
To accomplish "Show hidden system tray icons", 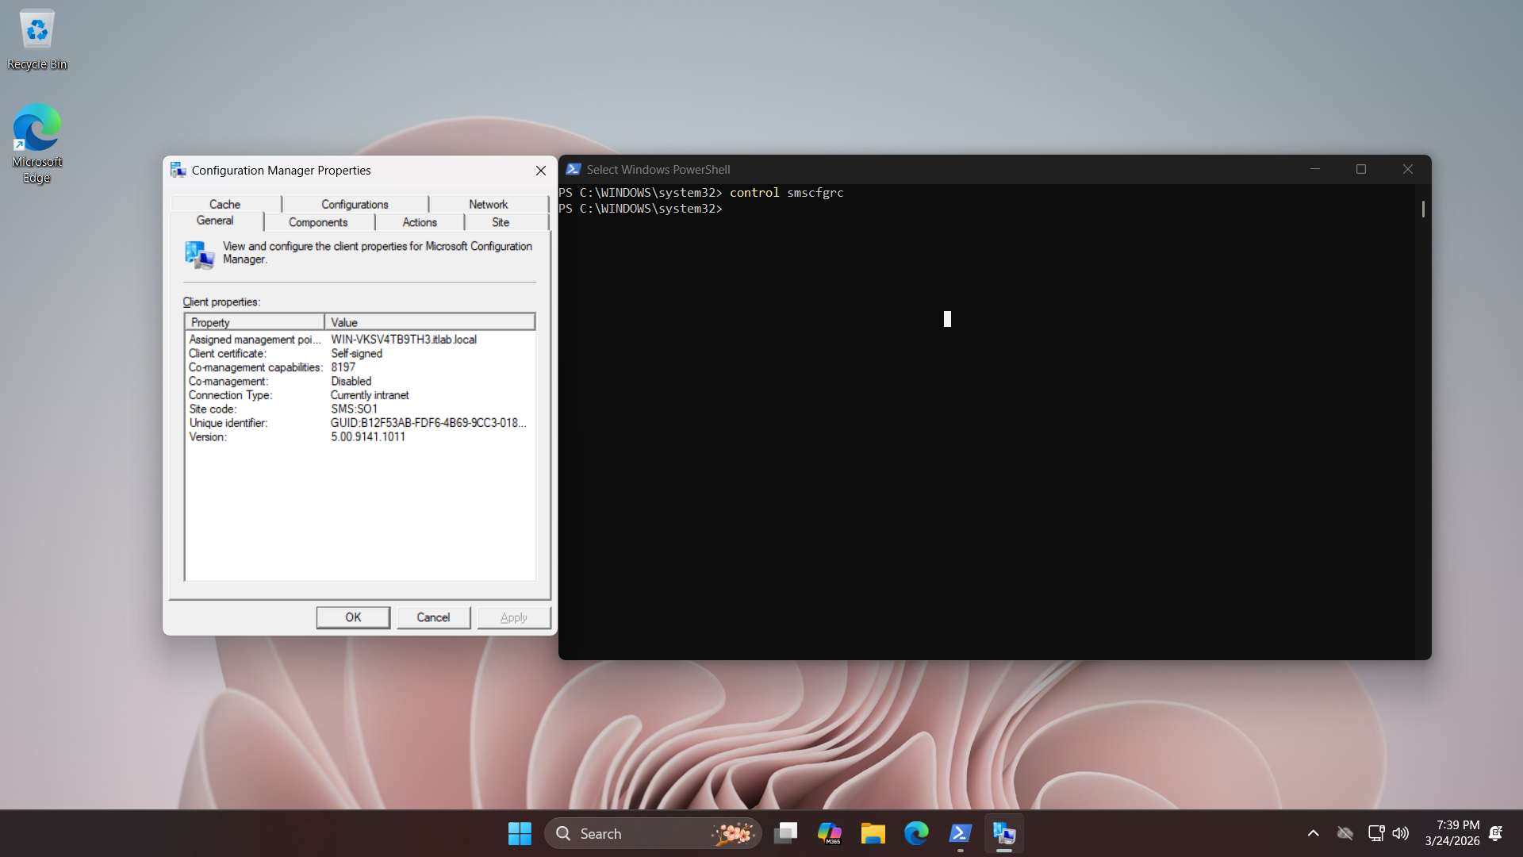I will click(x=1313, y=833).
